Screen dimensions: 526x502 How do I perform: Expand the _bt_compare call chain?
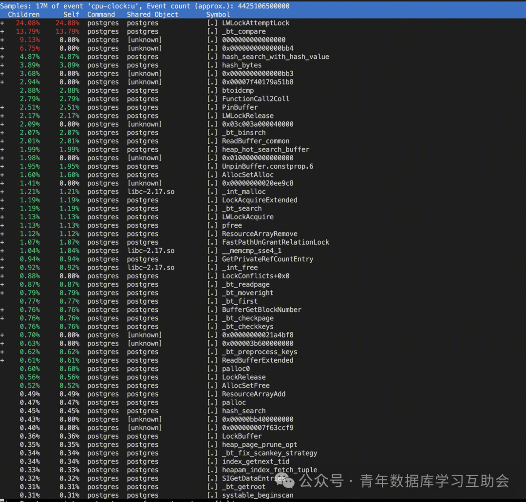pos(2,32)
